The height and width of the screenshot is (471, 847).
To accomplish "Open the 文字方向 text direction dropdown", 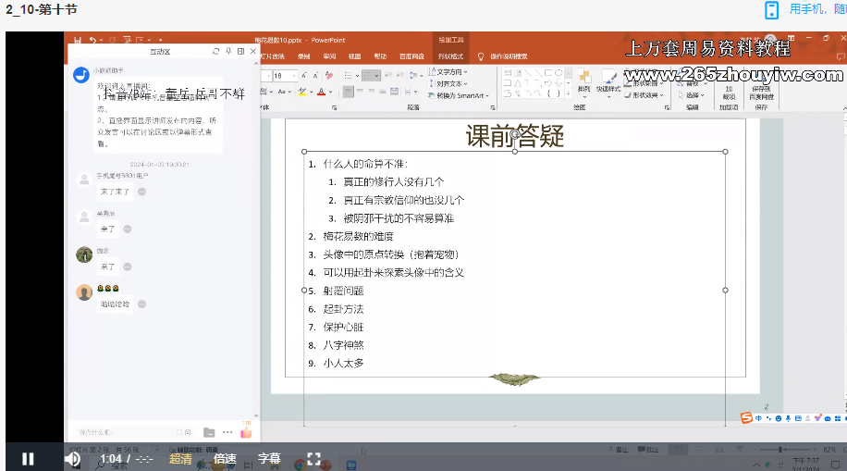I will tap(448, 71).
